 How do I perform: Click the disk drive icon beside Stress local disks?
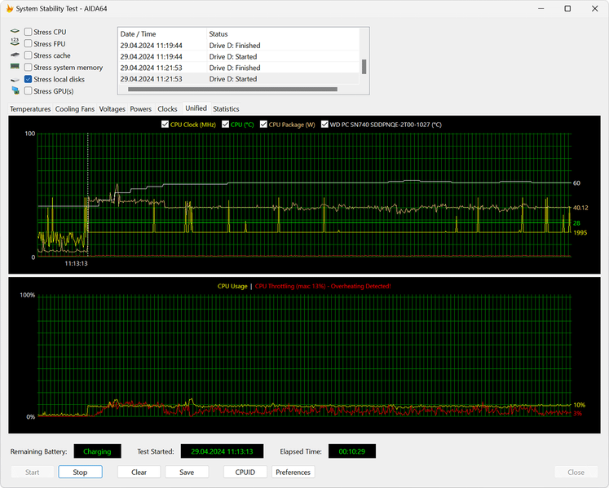15,79
